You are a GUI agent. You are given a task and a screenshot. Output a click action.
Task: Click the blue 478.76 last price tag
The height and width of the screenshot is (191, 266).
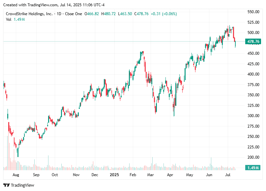(252, 42)
